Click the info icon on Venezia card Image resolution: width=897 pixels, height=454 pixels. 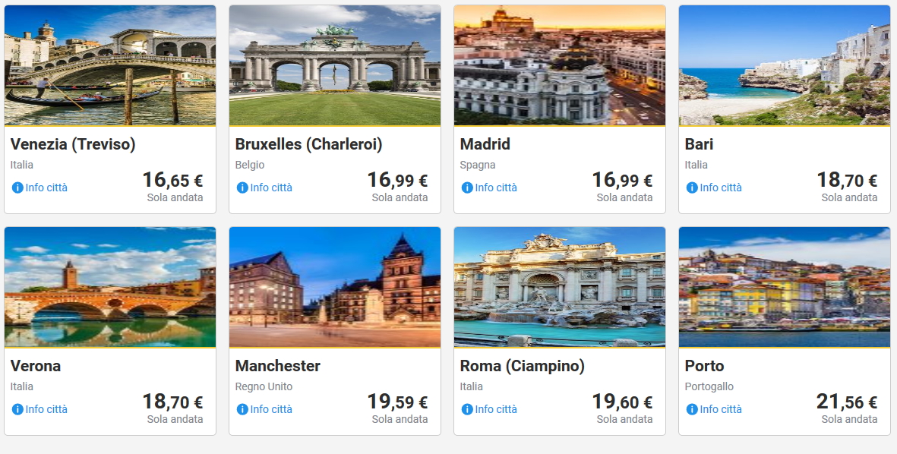click(17, 188)
